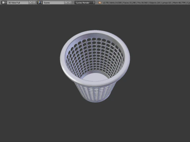Image resolution: width=190 pixels, height=142 pixels.
Task: Edit the '3D View Full' layout name
Action: coord(18,2)
